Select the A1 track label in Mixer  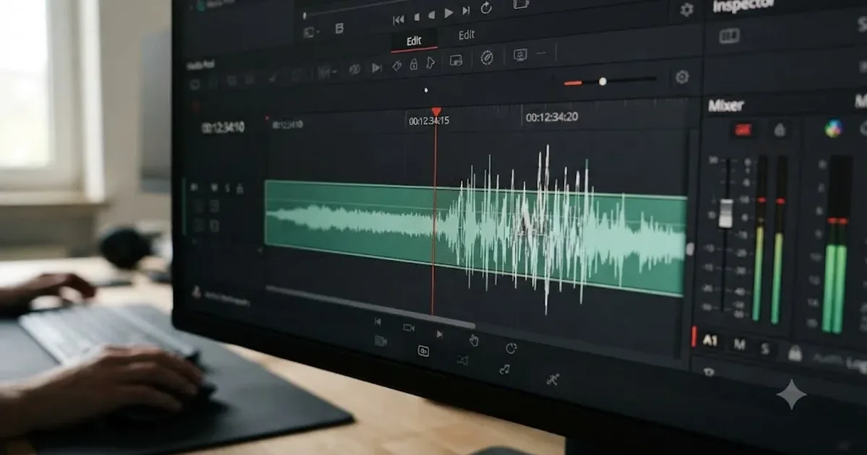click(710, 341)
